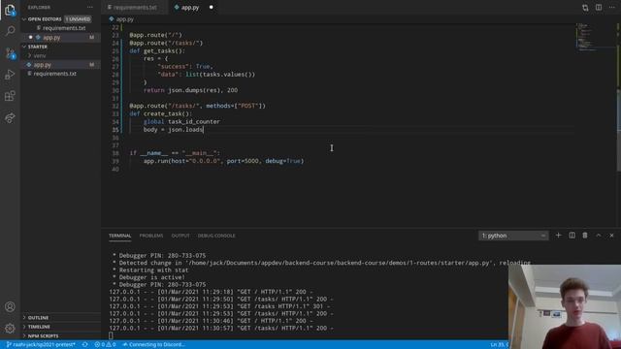Click the synchronize changes icon in status bar
The image size is (621, 349).
pos(84,345)
